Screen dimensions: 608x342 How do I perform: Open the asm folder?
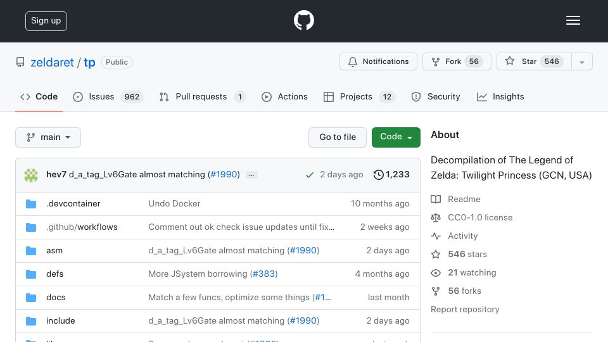coord(54,251)
